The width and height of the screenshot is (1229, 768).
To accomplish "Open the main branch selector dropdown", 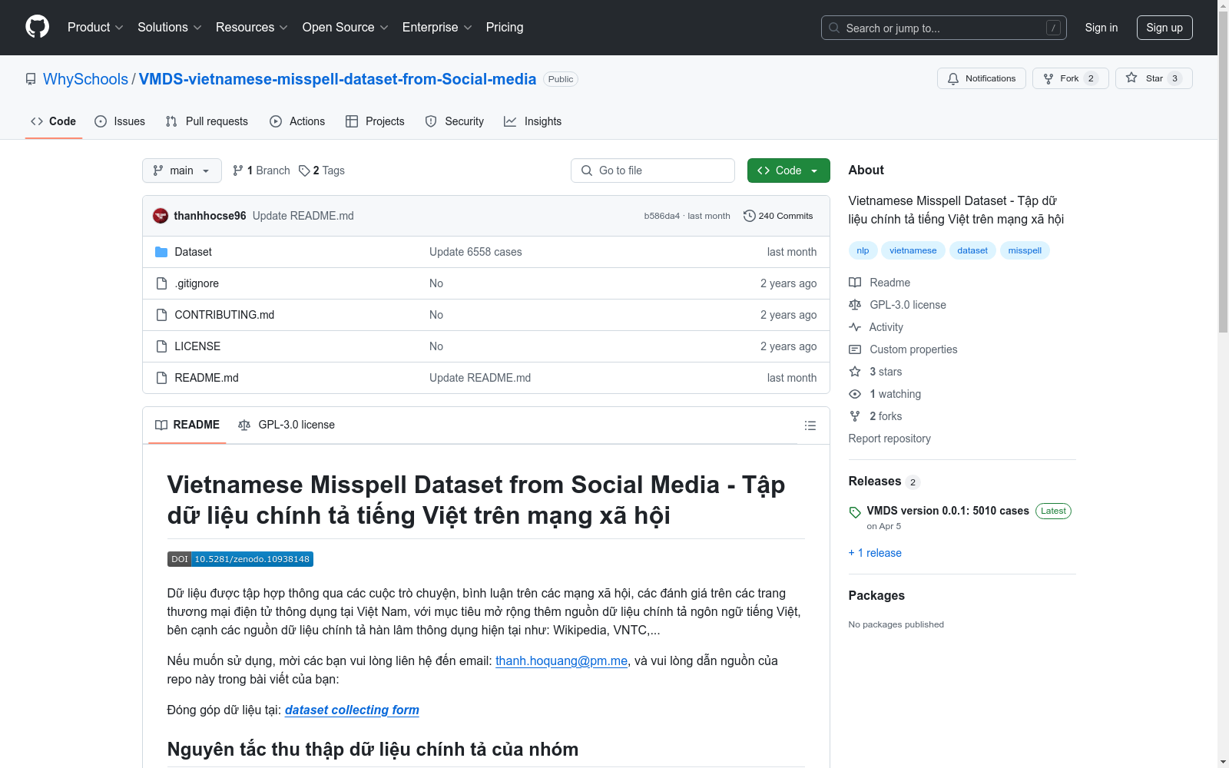I will tap(182, 170).
